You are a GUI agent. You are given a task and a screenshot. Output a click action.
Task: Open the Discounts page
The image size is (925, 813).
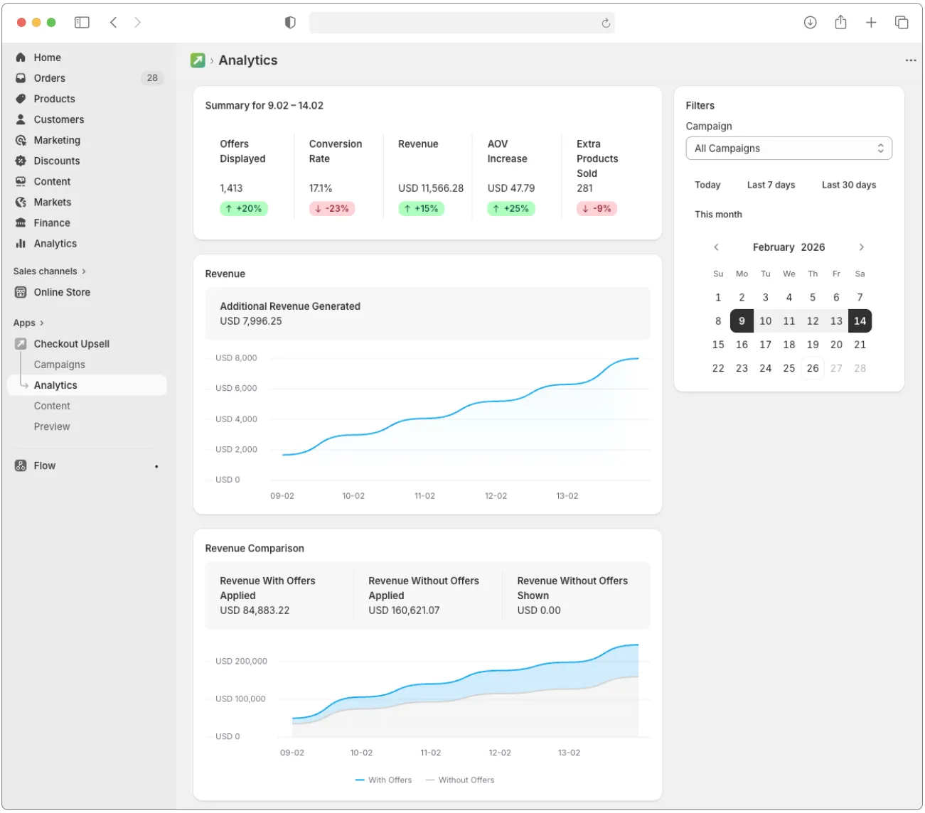[57, 161]
